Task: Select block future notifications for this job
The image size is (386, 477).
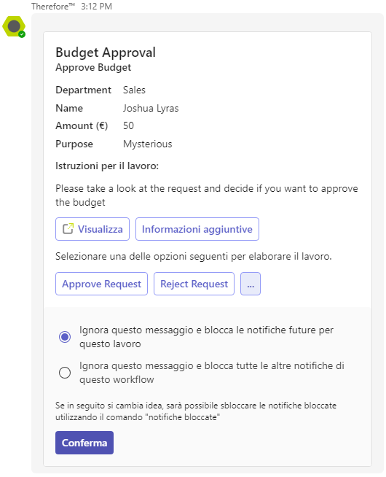Action: [65, 337]
